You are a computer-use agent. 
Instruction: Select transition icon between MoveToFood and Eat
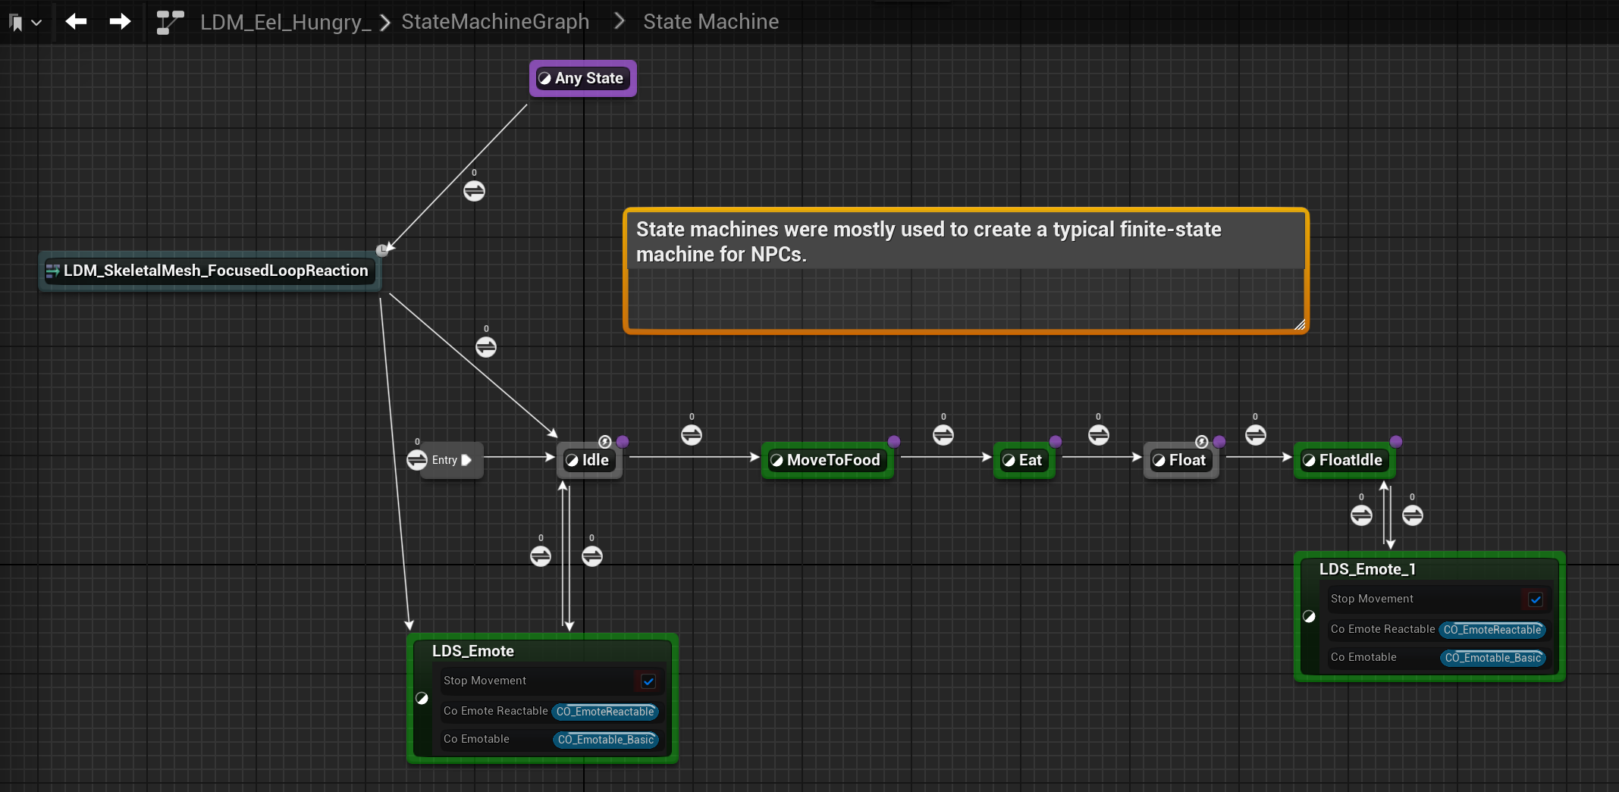pos(943,435)
